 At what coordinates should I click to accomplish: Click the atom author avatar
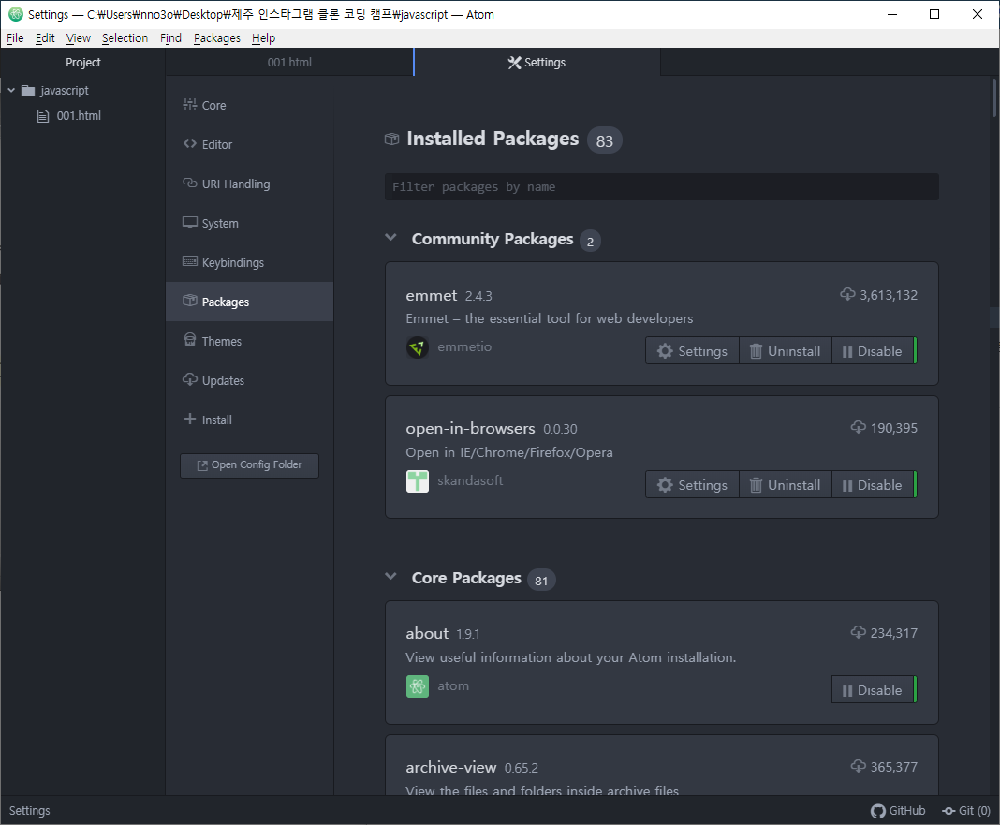[x=417, y=686]
